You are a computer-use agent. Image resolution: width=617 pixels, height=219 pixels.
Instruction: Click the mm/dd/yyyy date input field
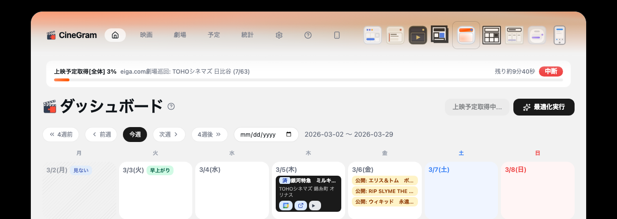tap(266, 134)
